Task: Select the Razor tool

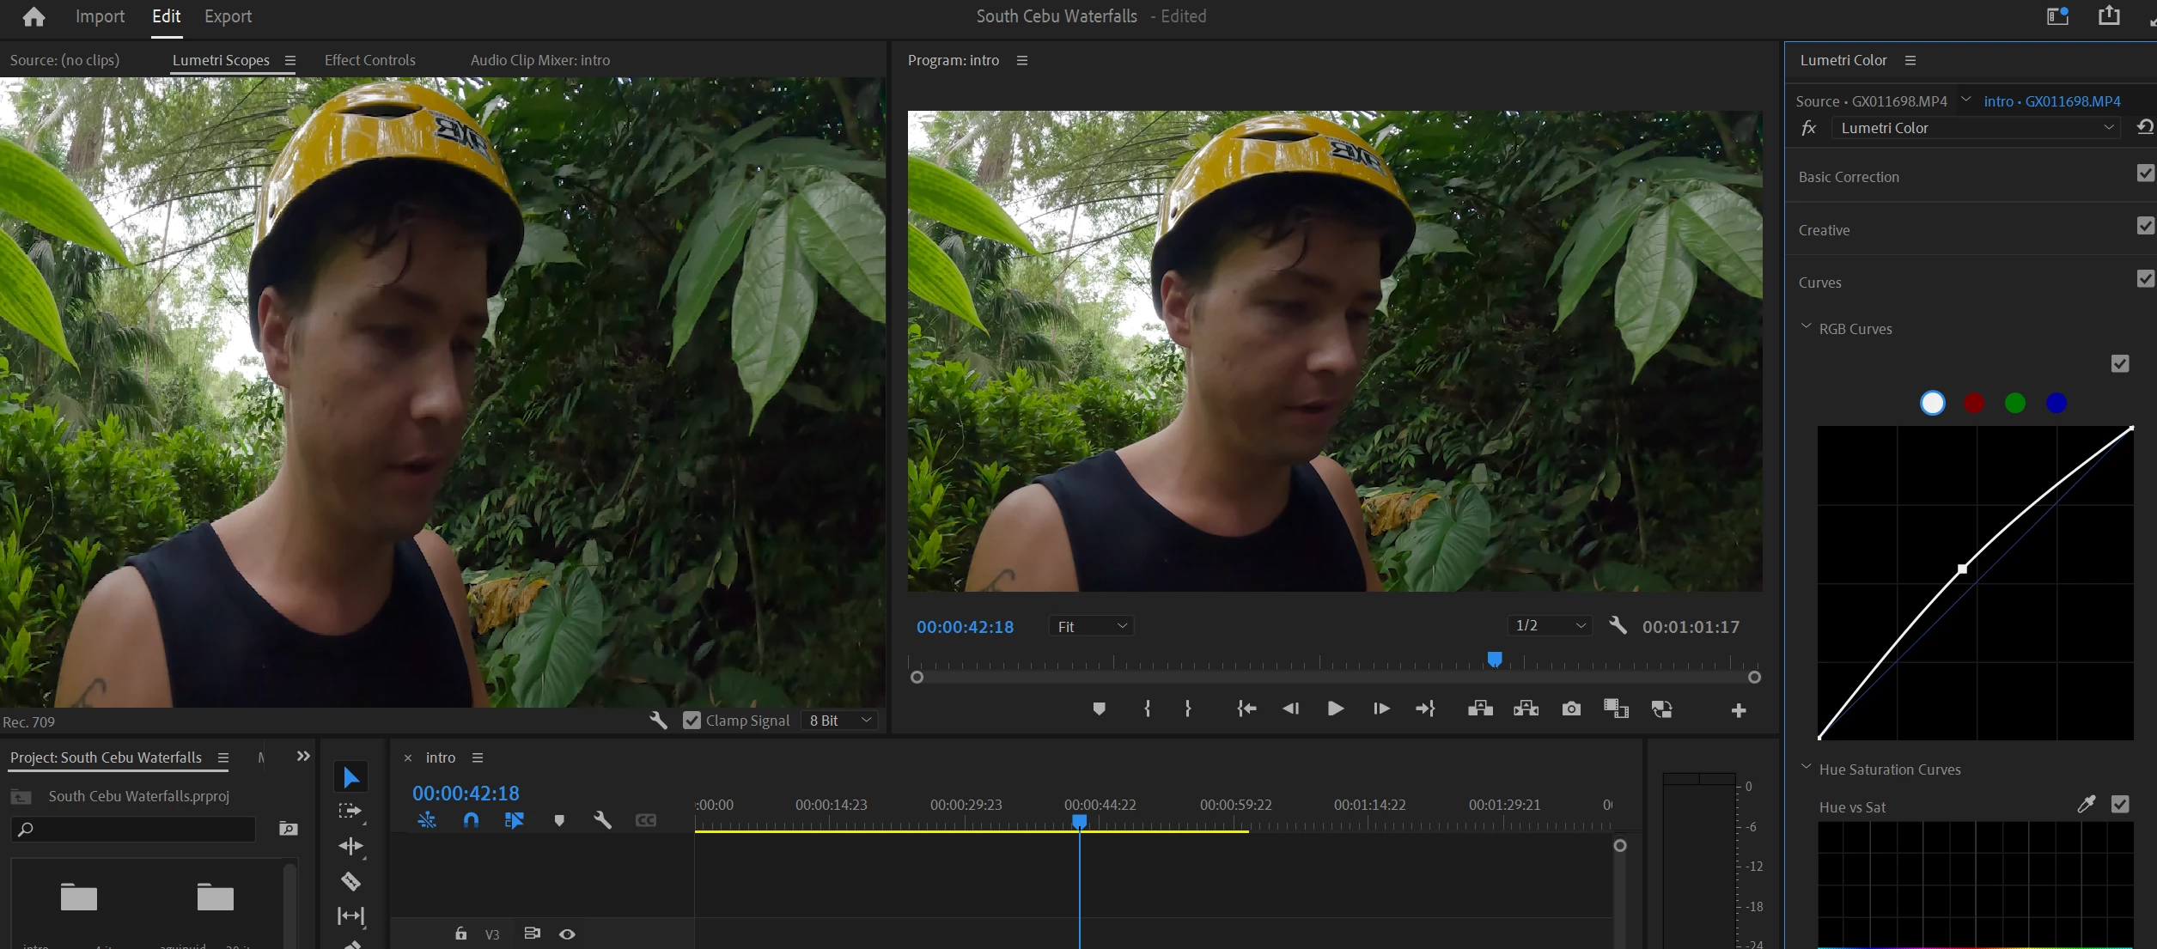Action: [350, 881]
